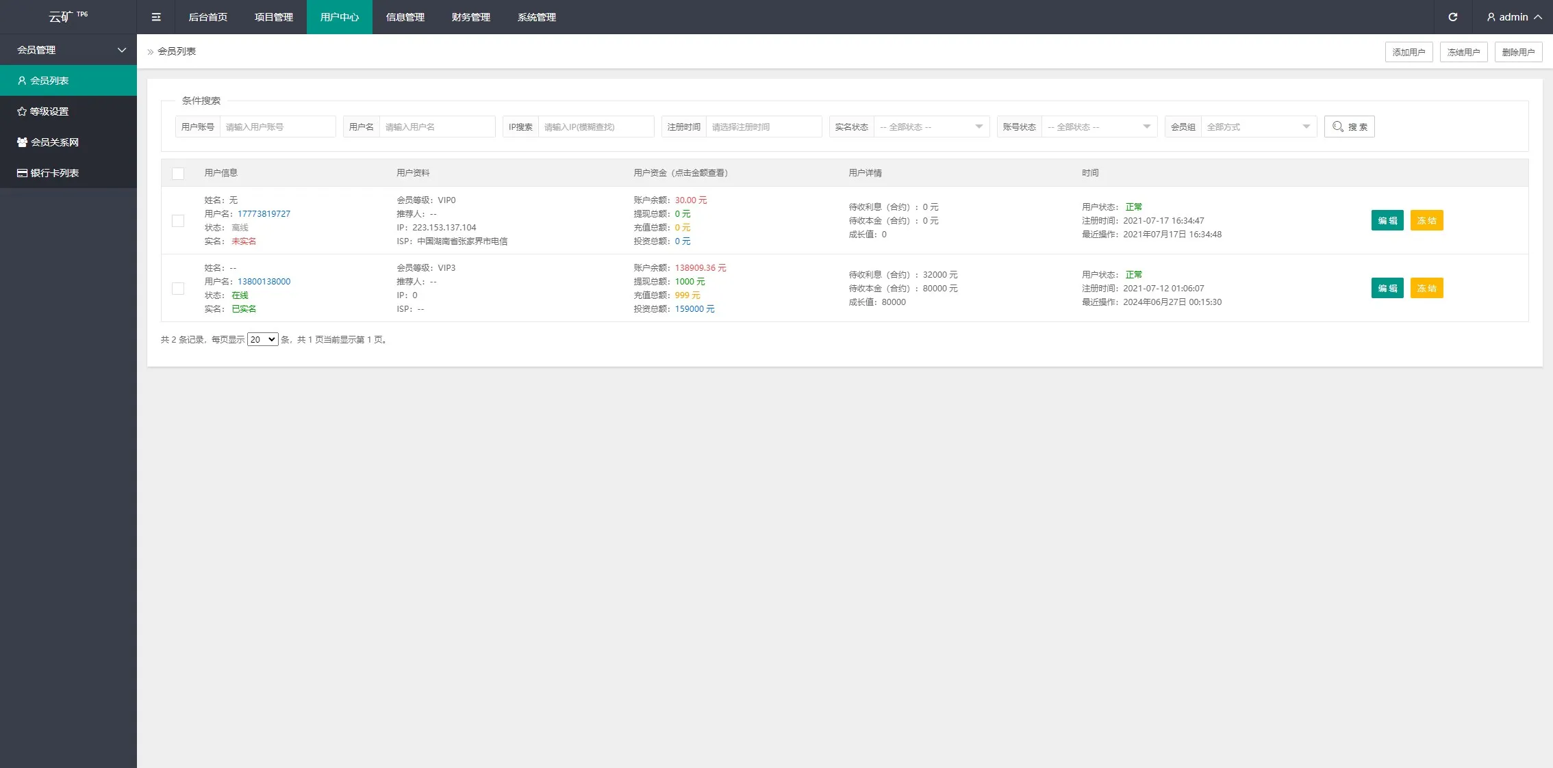Check the row for user 13800138000
This screenshot has width=1553, height=768.
(x=178, y=289)
